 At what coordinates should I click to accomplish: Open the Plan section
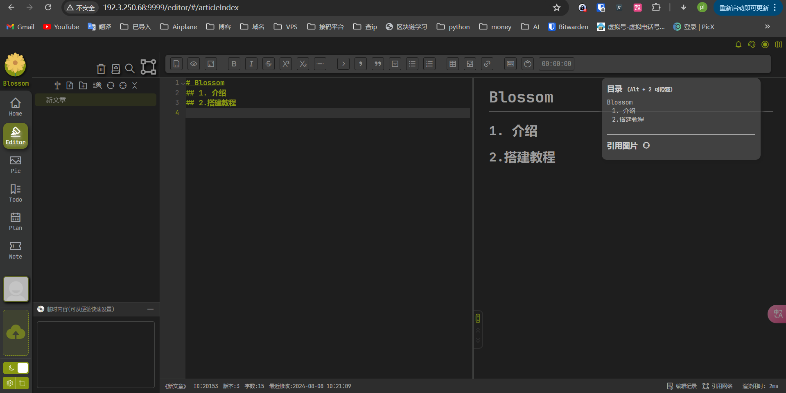(16, 221)
